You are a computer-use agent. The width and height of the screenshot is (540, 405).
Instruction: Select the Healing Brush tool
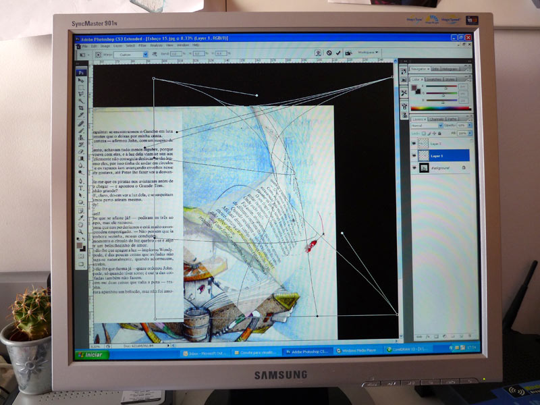click(x=80, y=124)
